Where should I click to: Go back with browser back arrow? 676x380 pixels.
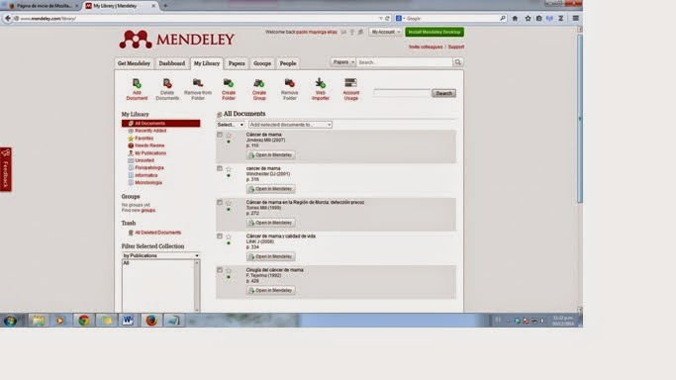pyautogui.click(x=8, y=19)
